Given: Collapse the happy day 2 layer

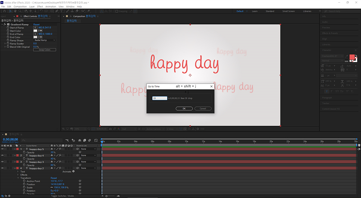Looking at the screenshot, I should click(15, 168).
